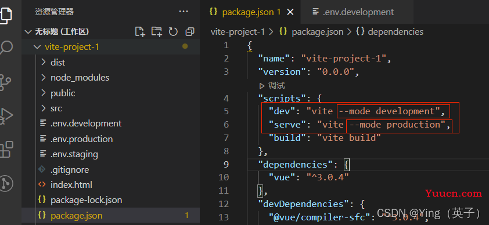
Task: Click the "name" key on line 2
Action: click(x=276, y=59)
